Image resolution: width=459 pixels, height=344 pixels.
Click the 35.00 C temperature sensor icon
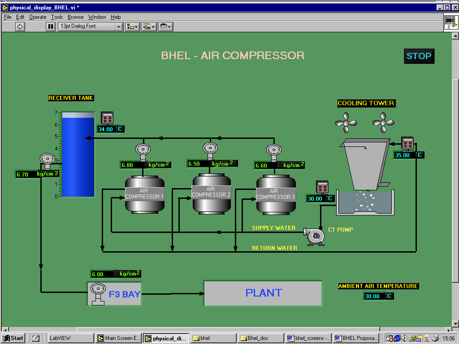[x=407, y=144]
